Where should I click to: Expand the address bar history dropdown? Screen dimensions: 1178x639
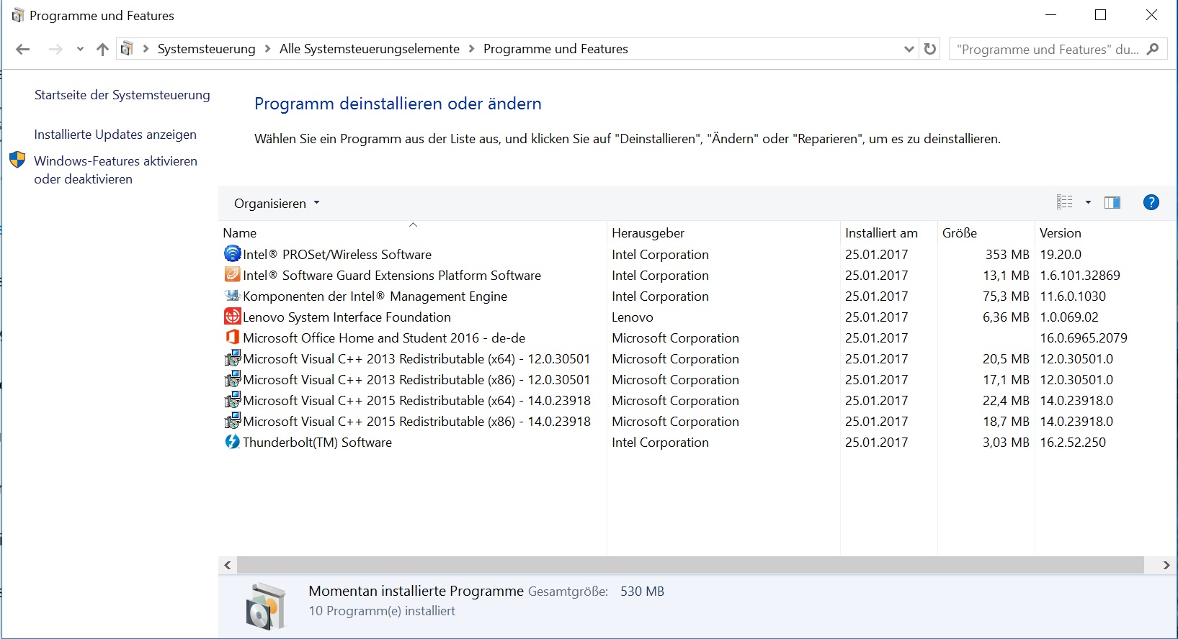[909, 49]
